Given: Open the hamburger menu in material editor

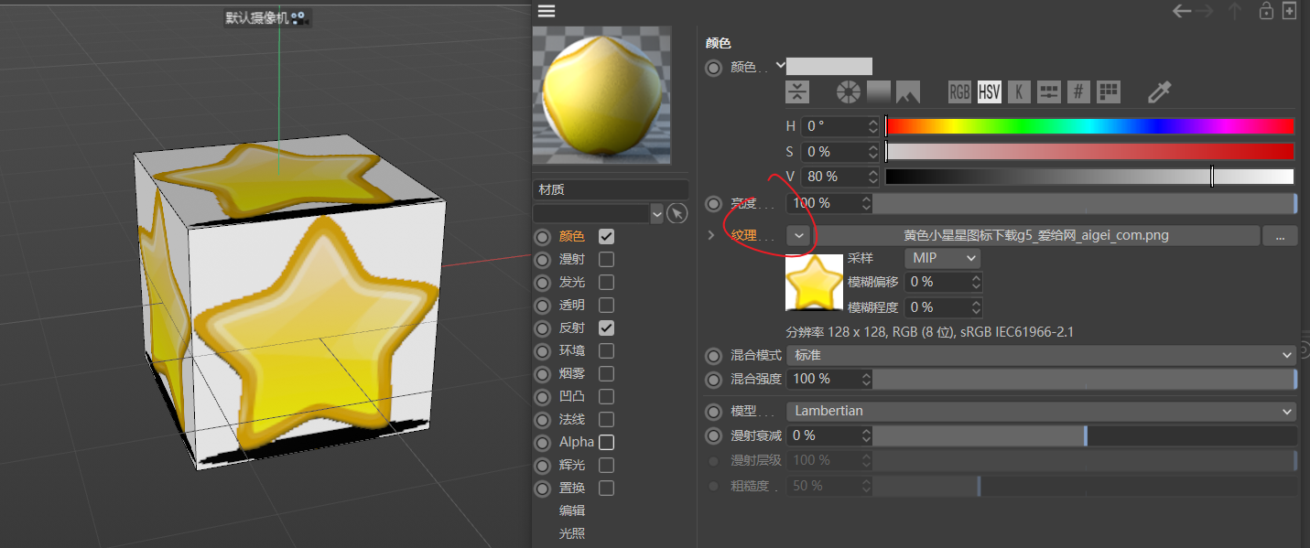Looking at the screenshot, I should [547, 11].
